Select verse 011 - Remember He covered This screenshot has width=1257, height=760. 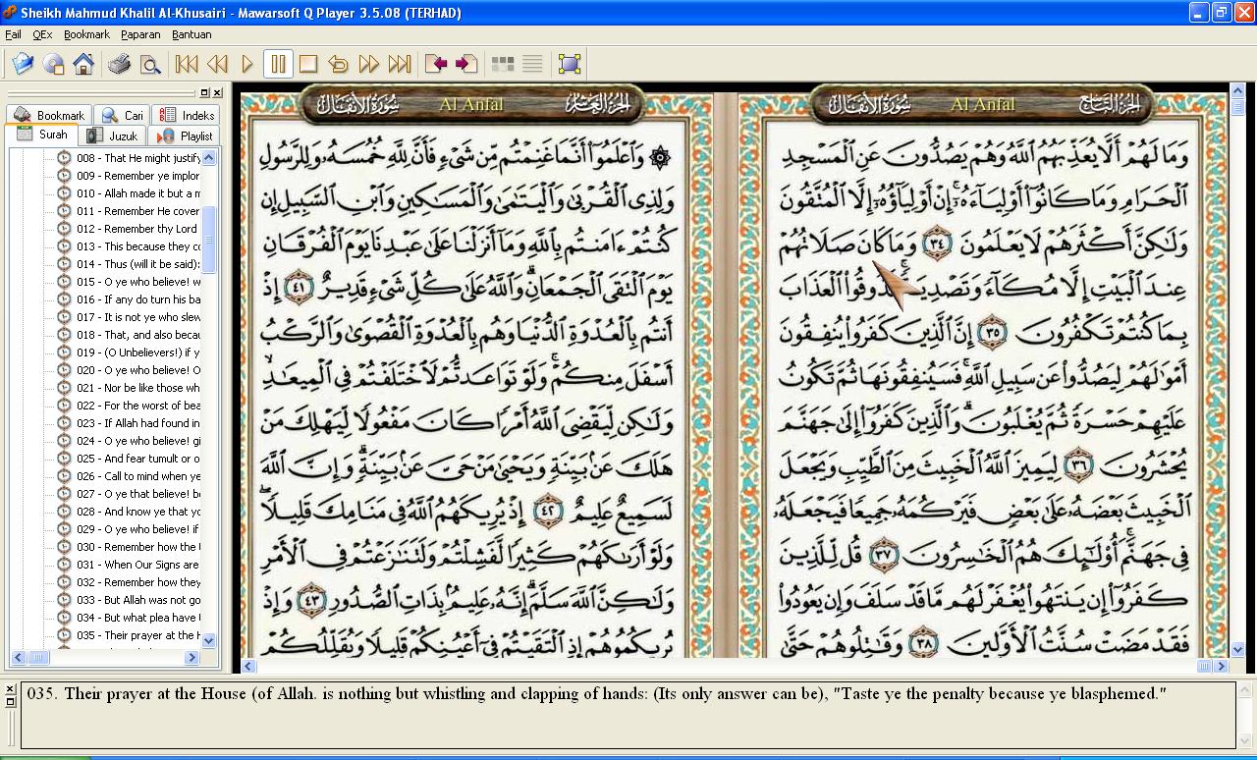point(137,211)
